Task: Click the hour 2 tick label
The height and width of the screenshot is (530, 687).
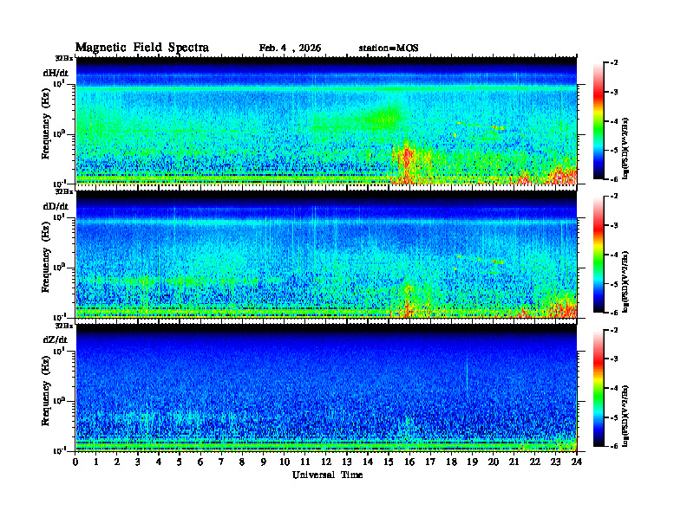Action: point(117,462)
